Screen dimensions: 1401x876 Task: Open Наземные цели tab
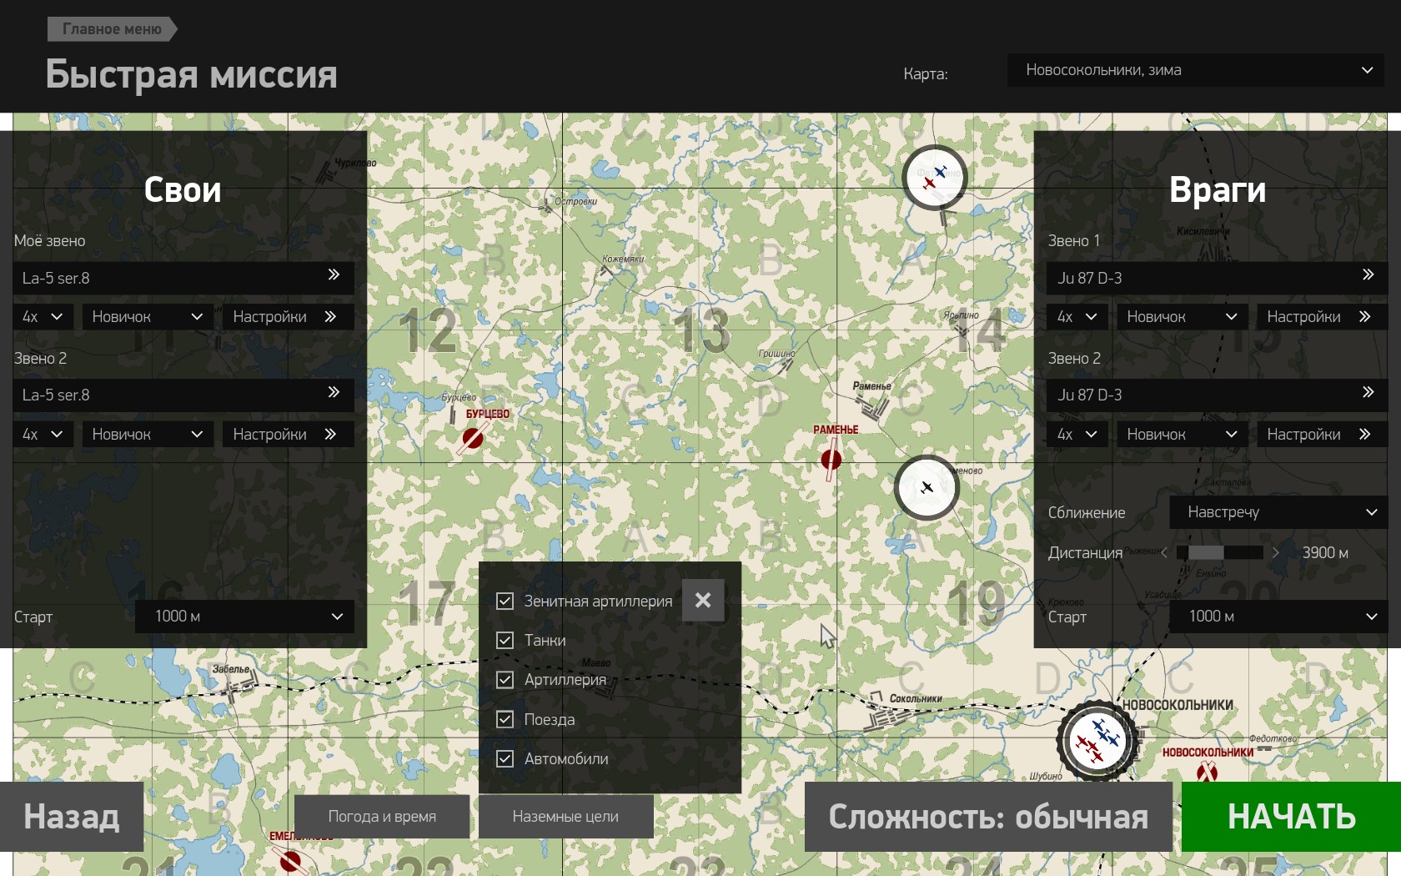point(565,817)
